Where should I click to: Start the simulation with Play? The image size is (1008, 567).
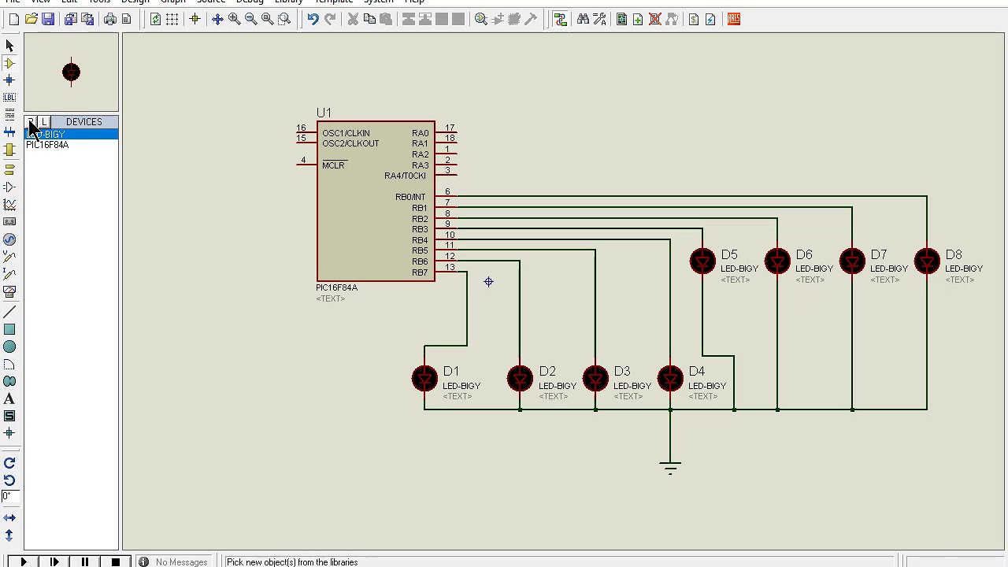point(23,561)
